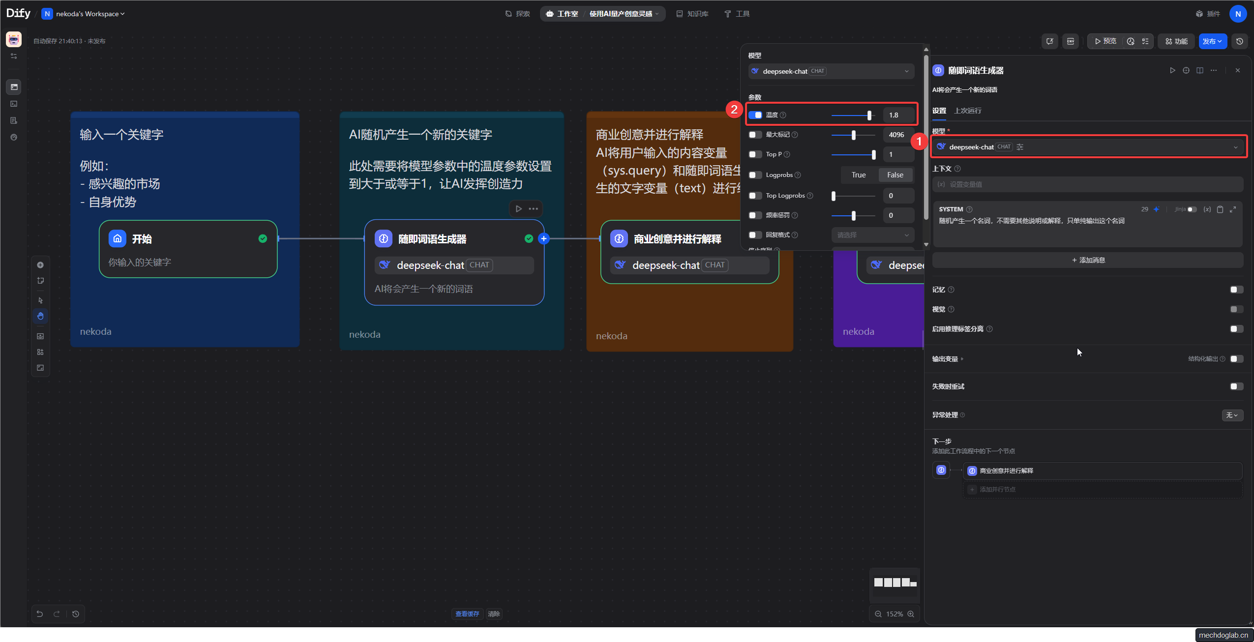Click the 添加消息 button
This screenshot has height=642, width=1254.
click(1088, 260)
